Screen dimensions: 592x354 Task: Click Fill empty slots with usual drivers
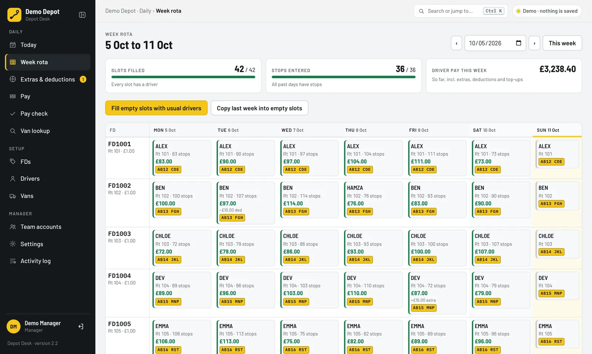point(156,108)
